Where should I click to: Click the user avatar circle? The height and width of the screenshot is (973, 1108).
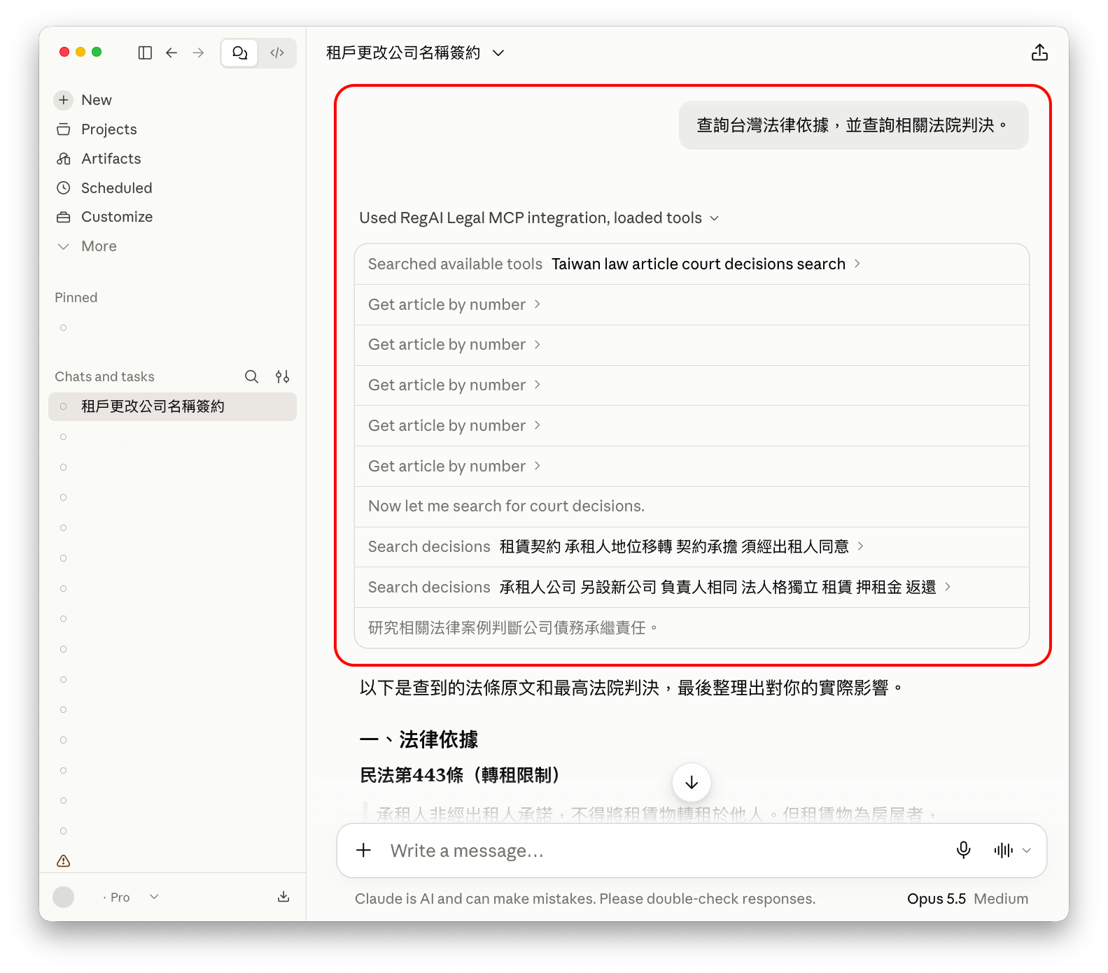64,897
